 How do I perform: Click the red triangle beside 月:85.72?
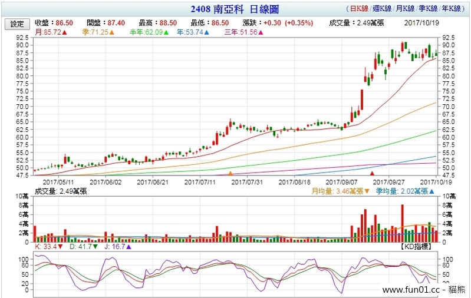(x=64, y=32)
